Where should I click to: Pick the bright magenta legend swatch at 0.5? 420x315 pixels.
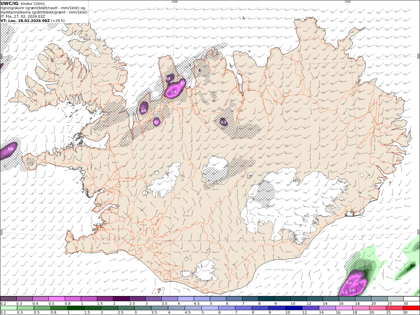(56, 299)
